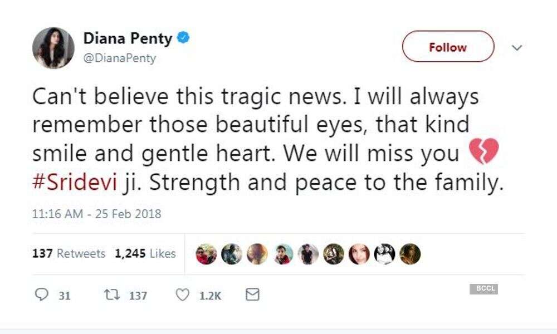Click the heart like icon
The image size is (557, 334).
point(183,295)
